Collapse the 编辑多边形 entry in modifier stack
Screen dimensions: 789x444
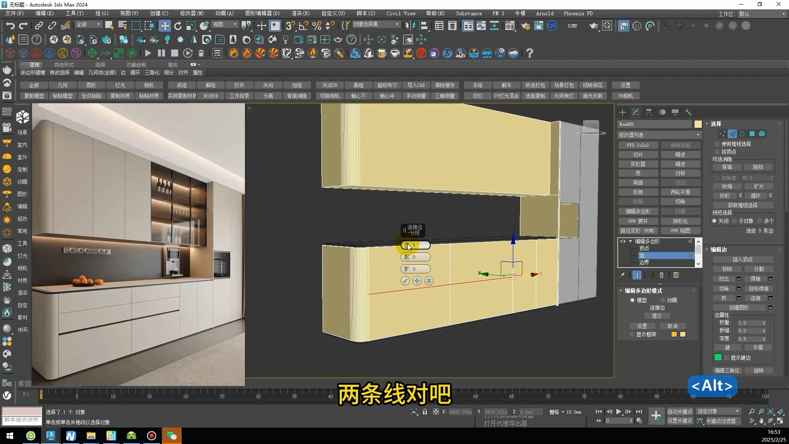[x=631, y=241]
